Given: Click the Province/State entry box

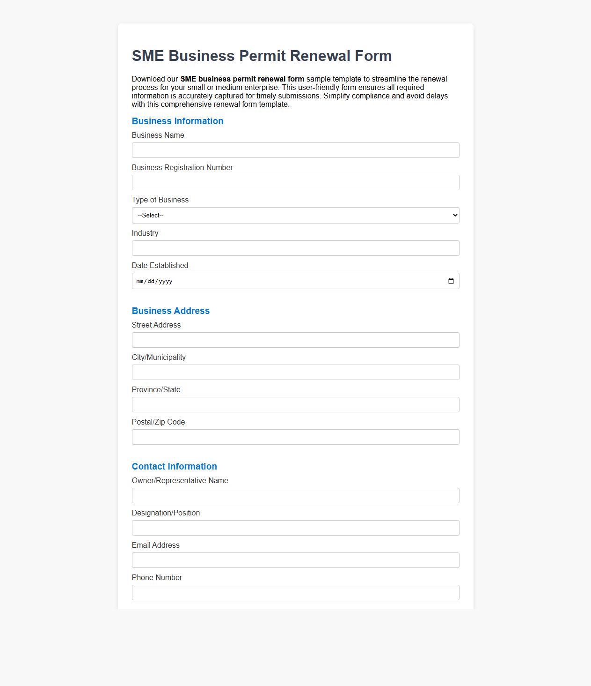Looking at the screenshot, I should (x=295, y=404).
